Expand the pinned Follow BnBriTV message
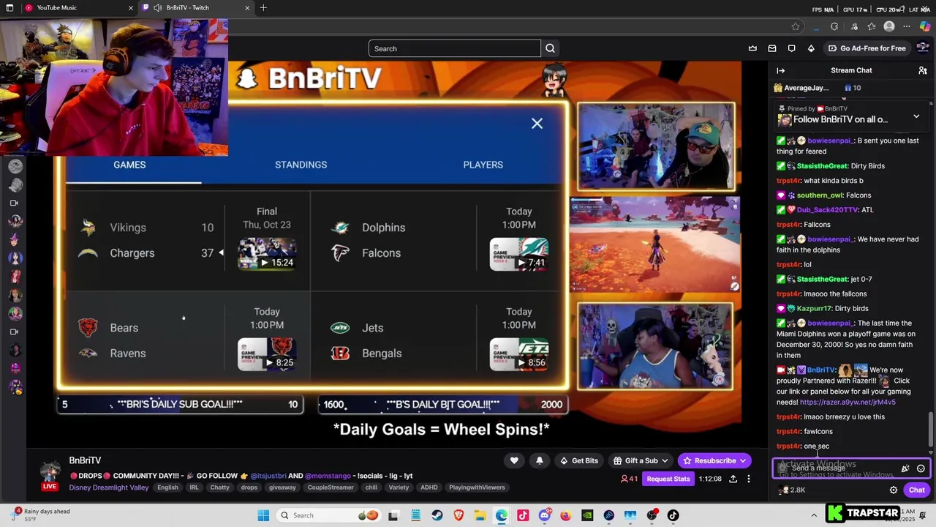The height and width of the screenshot is (527, 936). [x=916, y=116]
